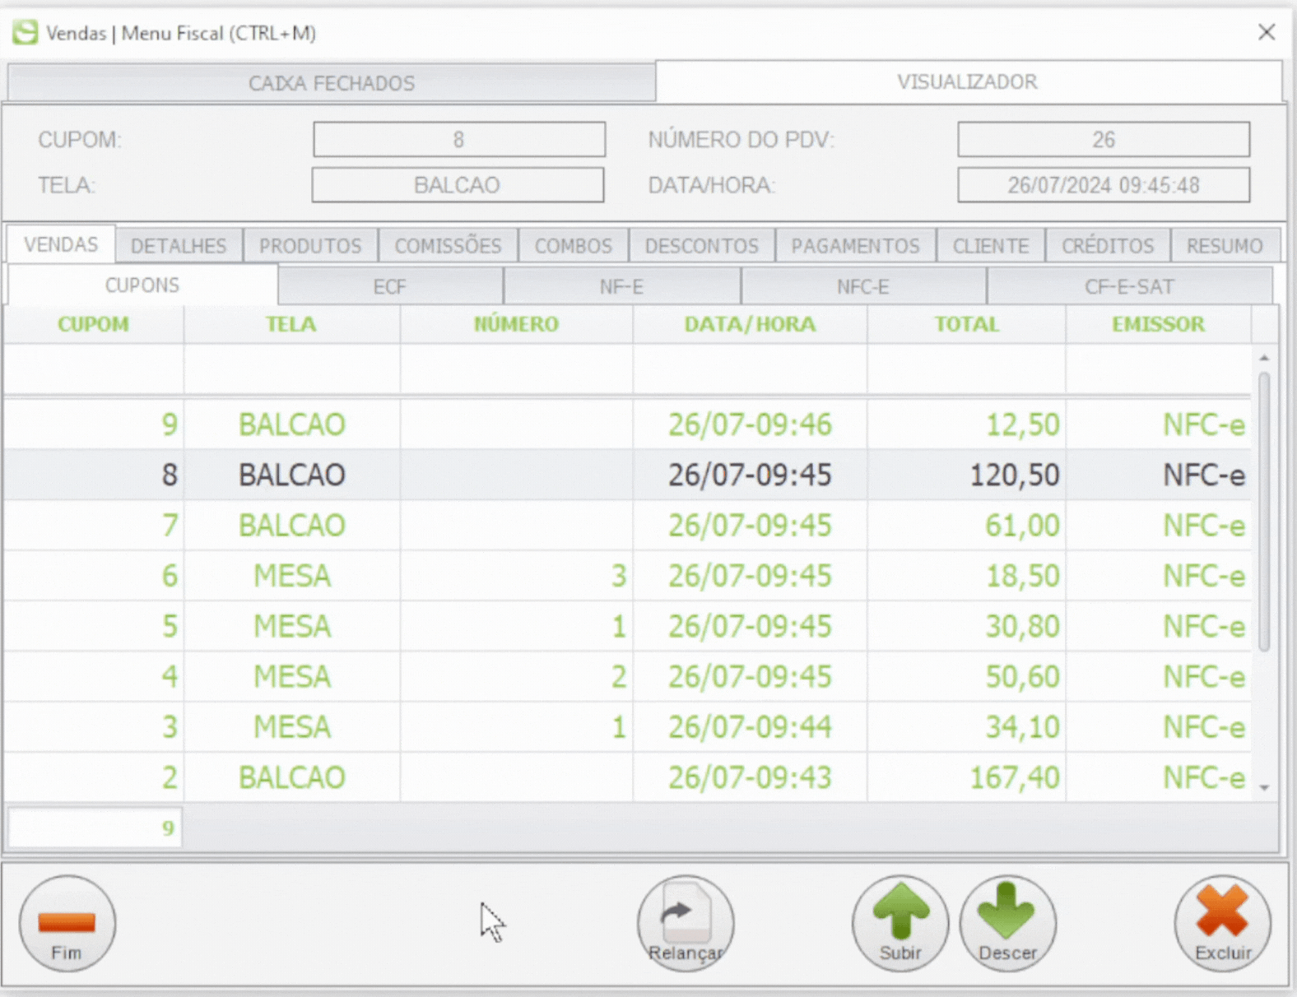This screenshot has width=1297, height=997.
Task: Click date 26/07-09:44 in coupon 3 row
Action: click(x=750, y=727)
